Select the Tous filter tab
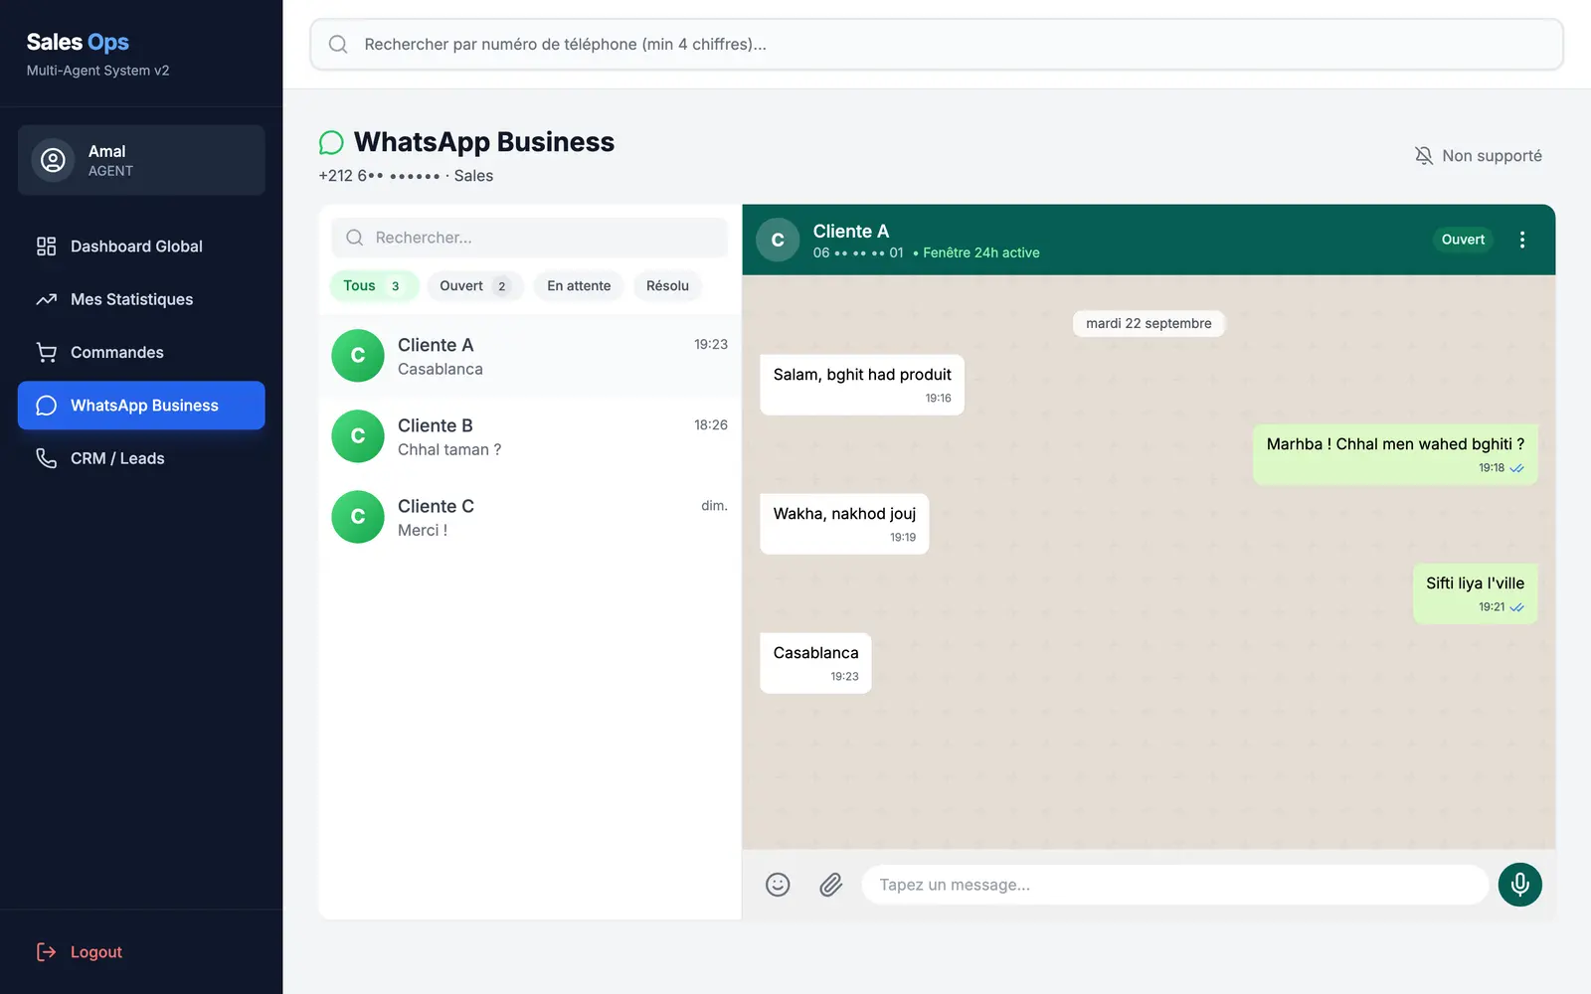The image size is (1591, 994). (x=374, y=286)
